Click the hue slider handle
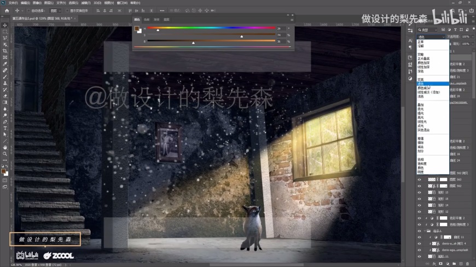 pos(158,30)
